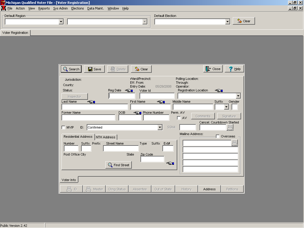Open Help with question mark button
304x228 pixels.
[x=234, y=69]
